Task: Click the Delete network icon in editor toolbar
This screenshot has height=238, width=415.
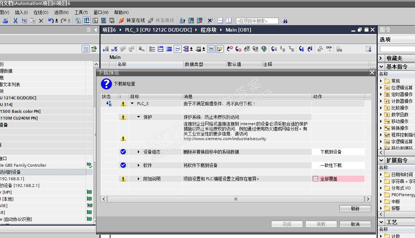Action: point(114,49)
